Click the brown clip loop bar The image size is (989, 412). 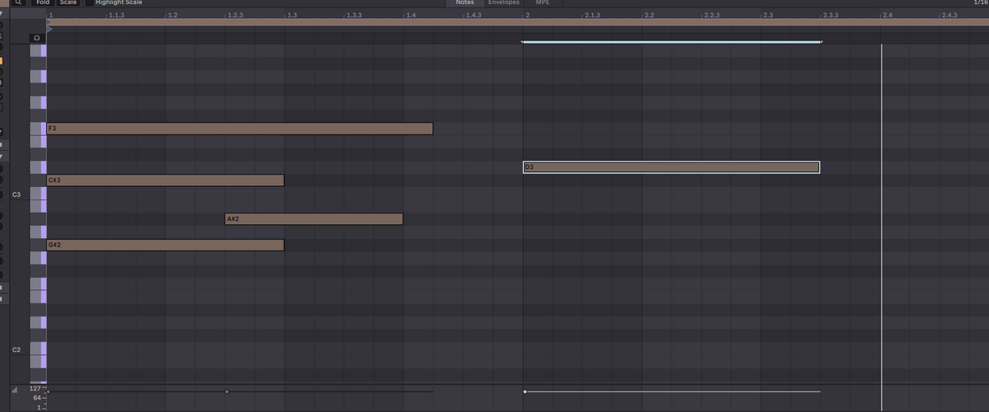517,22
